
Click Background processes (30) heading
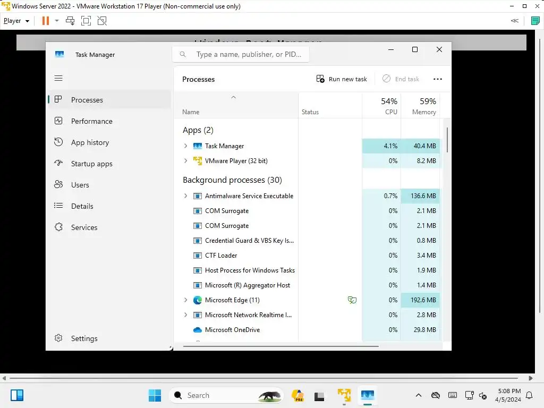(232, 180)
